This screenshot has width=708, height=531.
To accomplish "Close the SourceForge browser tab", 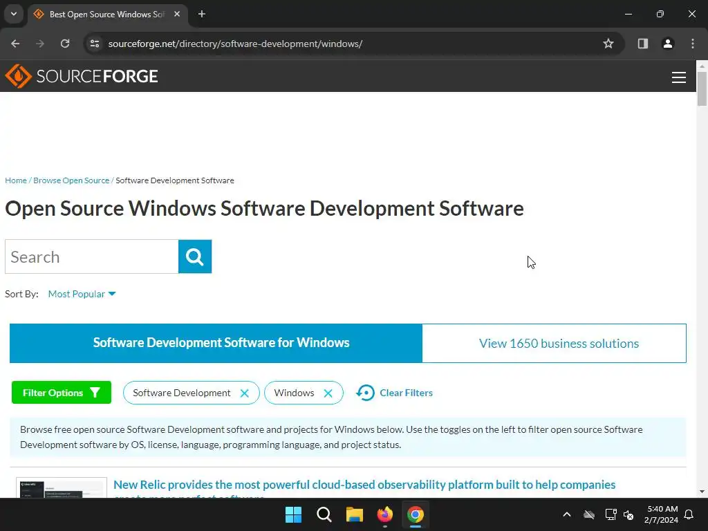I will coord(177,14).
